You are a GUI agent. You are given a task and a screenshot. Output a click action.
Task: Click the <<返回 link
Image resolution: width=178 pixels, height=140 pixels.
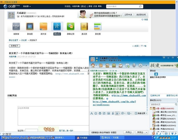(135, 46)
